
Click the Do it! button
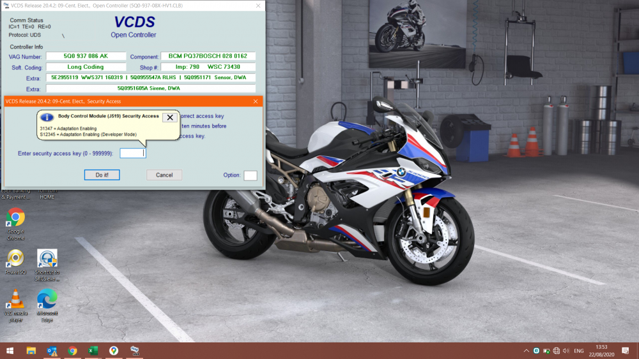[x=102, y=175]
